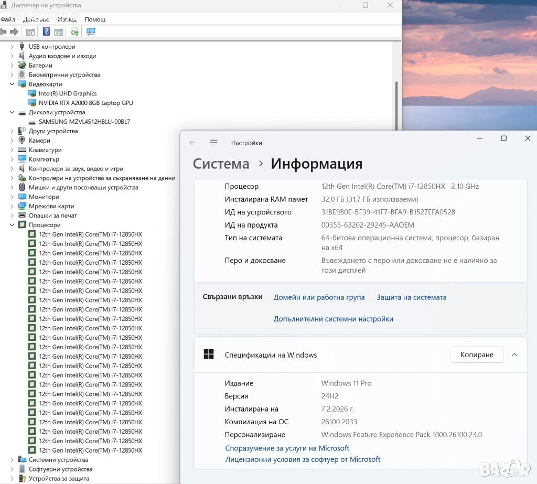The image size is (537, 484).
Task: Click the Forward arrow in Device Manager toolbar
Action: pyautogui.click(x=14, y=32)
